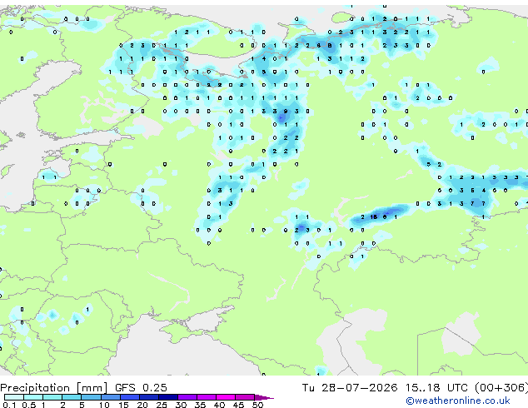Click the '18' precipitation value on map
This screenshot has height=408, width=528.
(x=373, y=217)
